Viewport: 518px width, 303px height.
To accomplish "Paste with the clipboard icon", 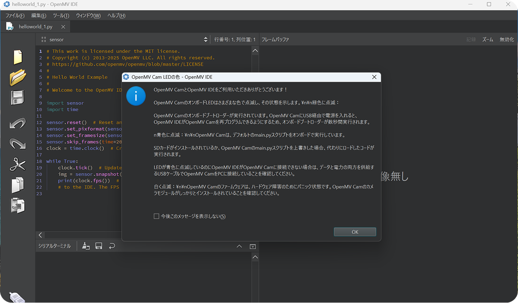I will coord(18,206).
